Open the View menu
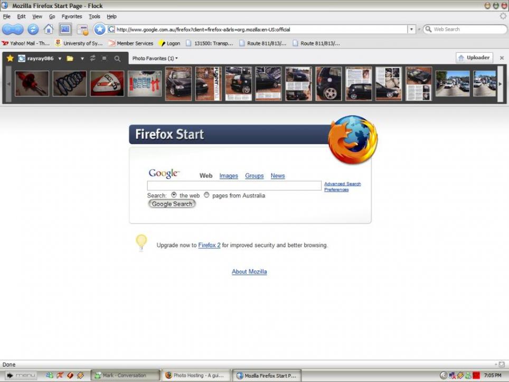The width and height of the screenshot is (509, 382). point(37,16)
